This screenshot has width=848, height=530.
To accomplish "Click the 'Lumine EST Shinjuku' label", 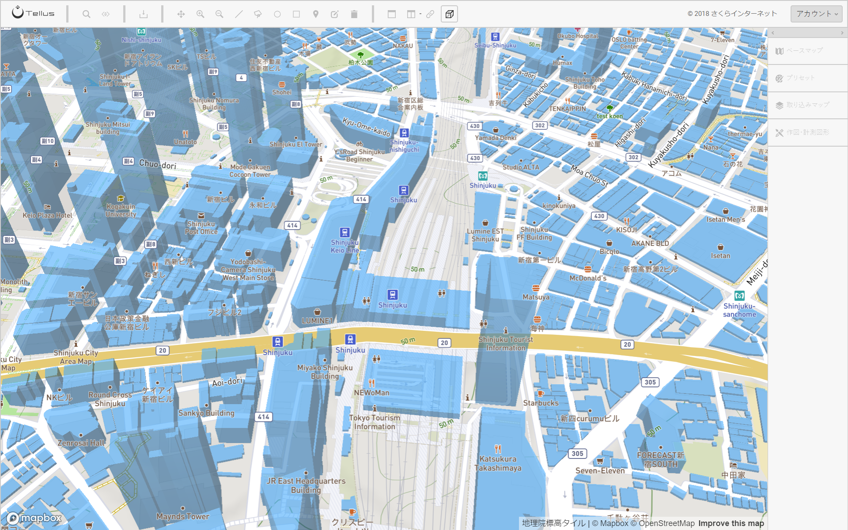I will click(485, 235).
